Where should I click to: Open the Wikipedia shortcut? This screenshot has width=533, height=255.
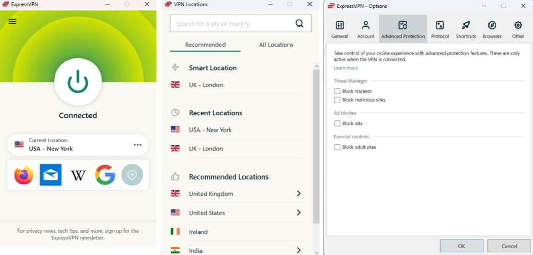pos(78,175)
